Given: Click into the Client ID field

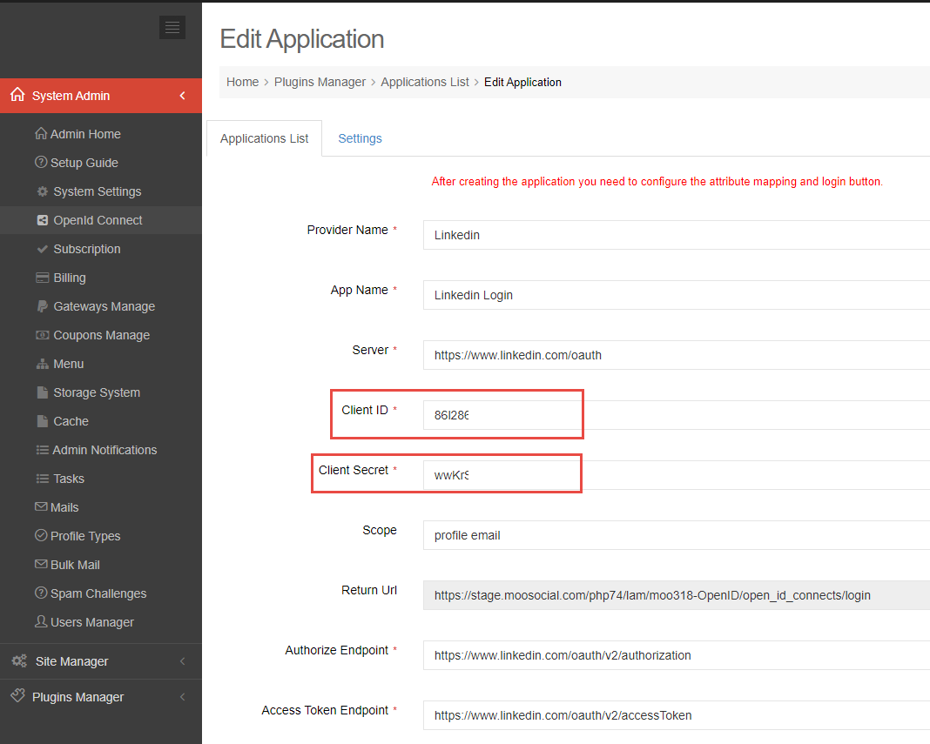Looking at the screenshot, I should click(x=676, y=415).
